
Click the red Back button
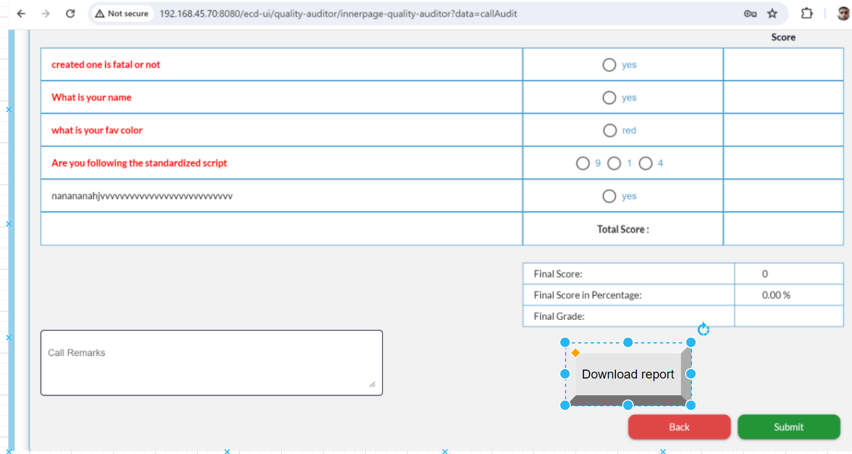pos(679,427)
